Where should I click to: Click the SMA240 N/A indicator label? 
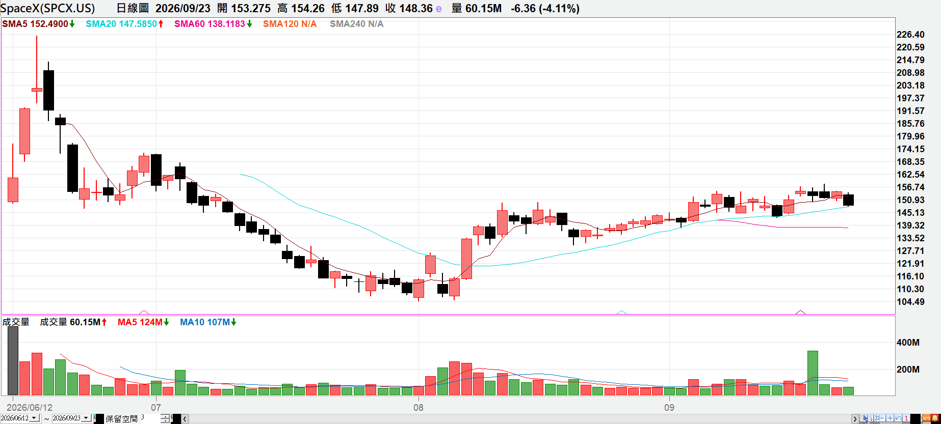click(x=356, y=24)
